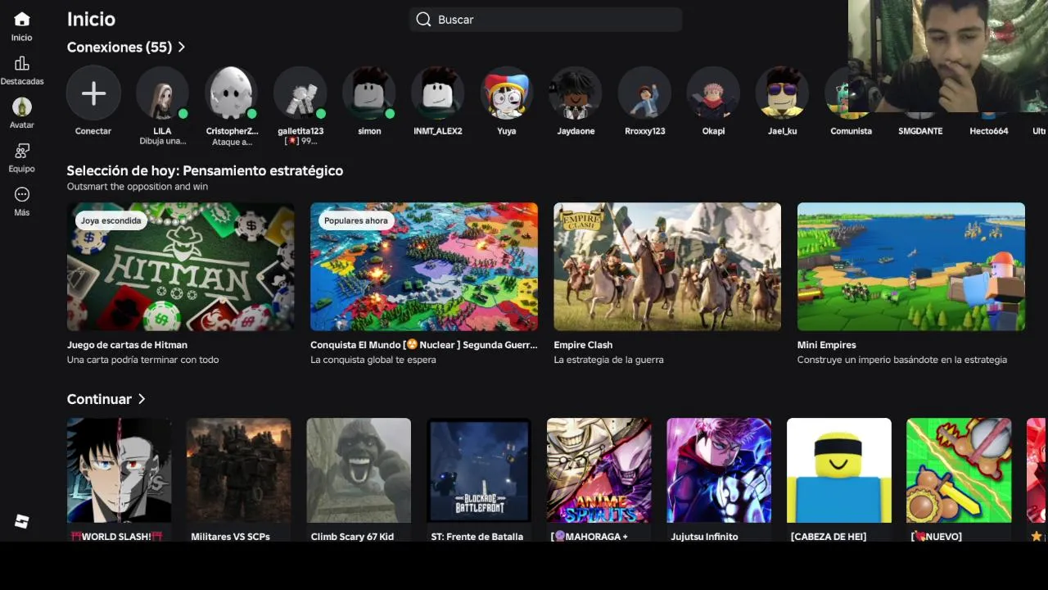Open galletita123's avatar
Viewport: 1048px width, 590px height.
300,93
